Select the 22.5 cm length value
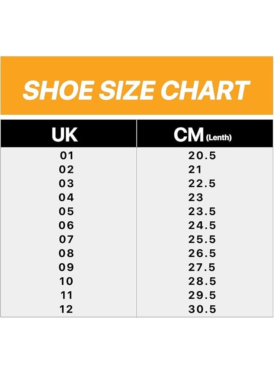The image size is (274, 373). tap(202, 183)
